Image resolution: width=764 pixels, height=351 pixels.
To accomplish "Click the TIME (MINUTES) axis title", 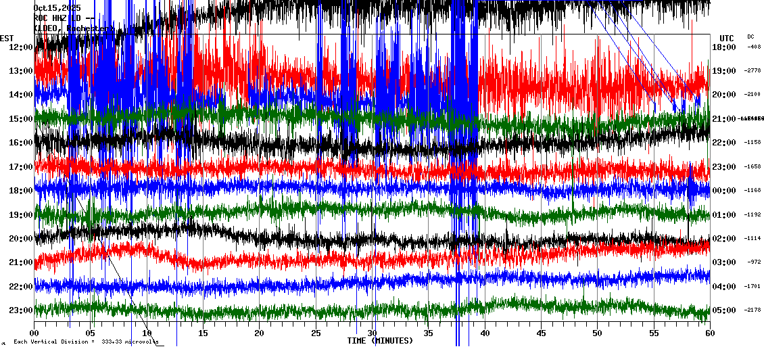I will 380,341.
